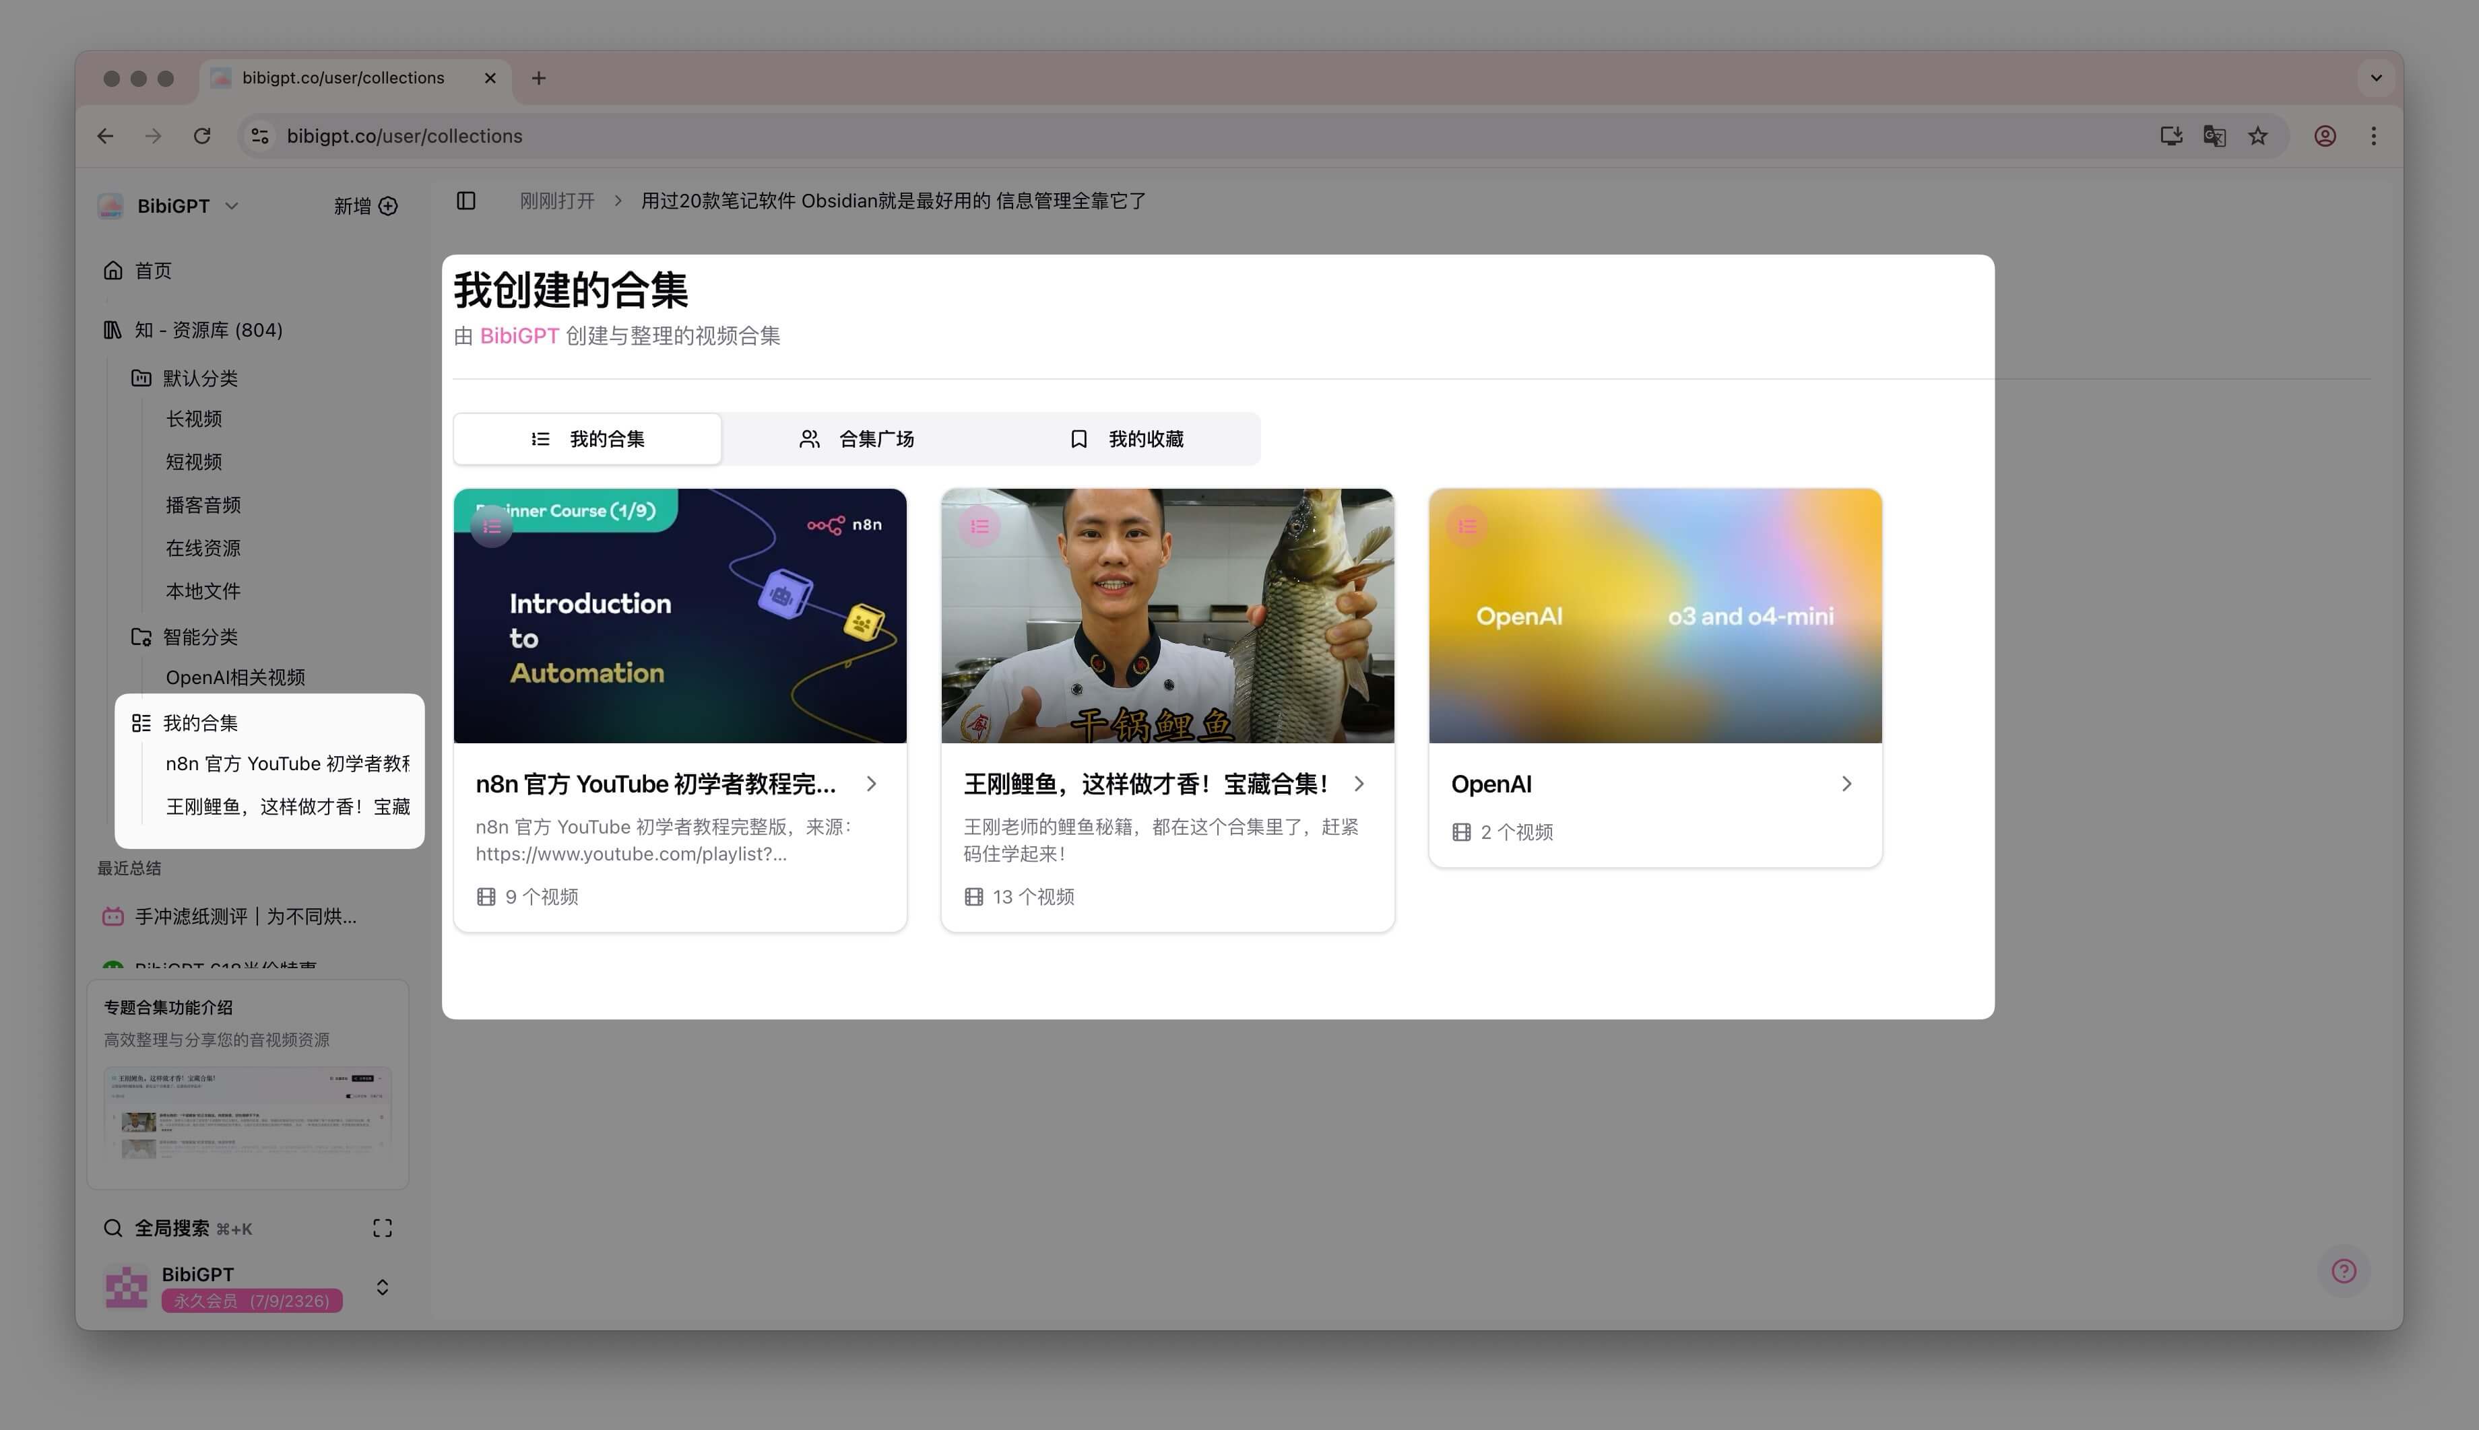
Task: Click the fullscreen expand icon near search
Action: point(382,1227)
